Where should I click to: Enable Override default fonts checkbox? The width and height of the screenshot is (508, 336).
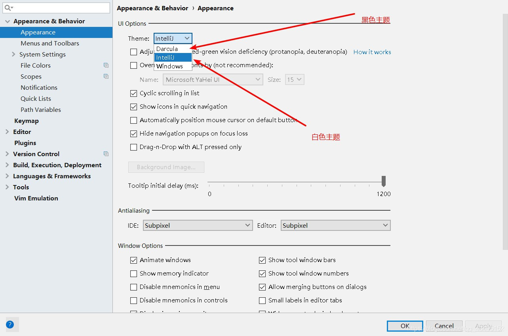[x=134, y=65]
